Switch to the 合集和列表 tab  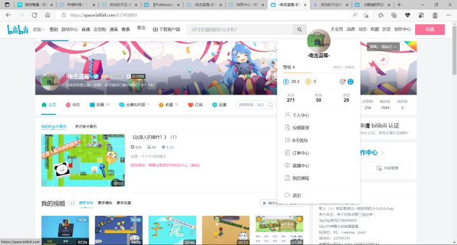pyautogui.click(x=134, y=105)
